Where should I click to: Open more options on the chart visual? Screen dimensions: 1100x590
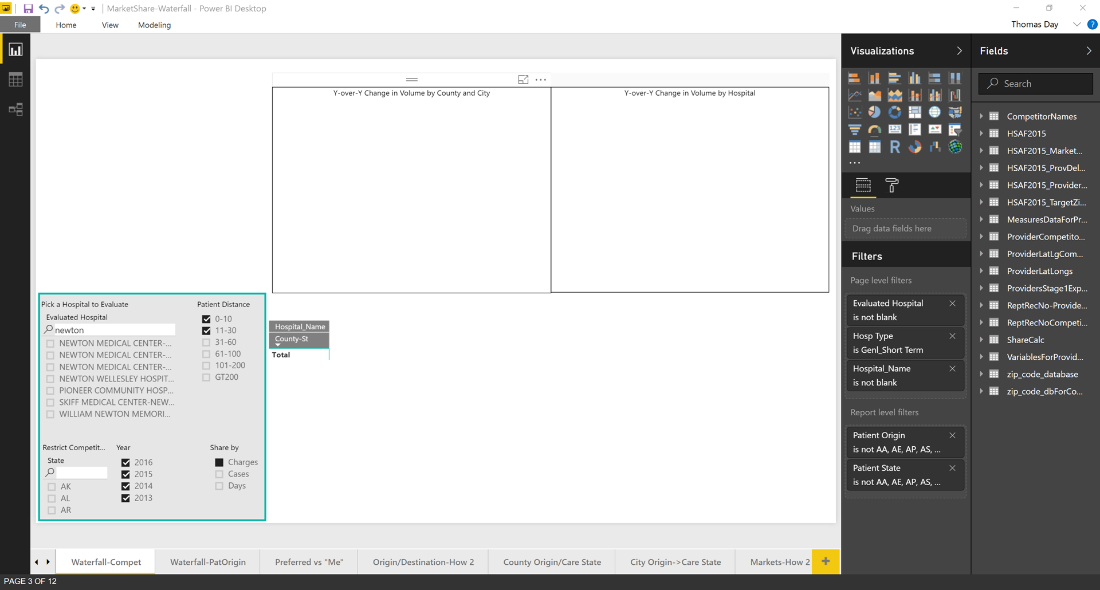(541, 80)
